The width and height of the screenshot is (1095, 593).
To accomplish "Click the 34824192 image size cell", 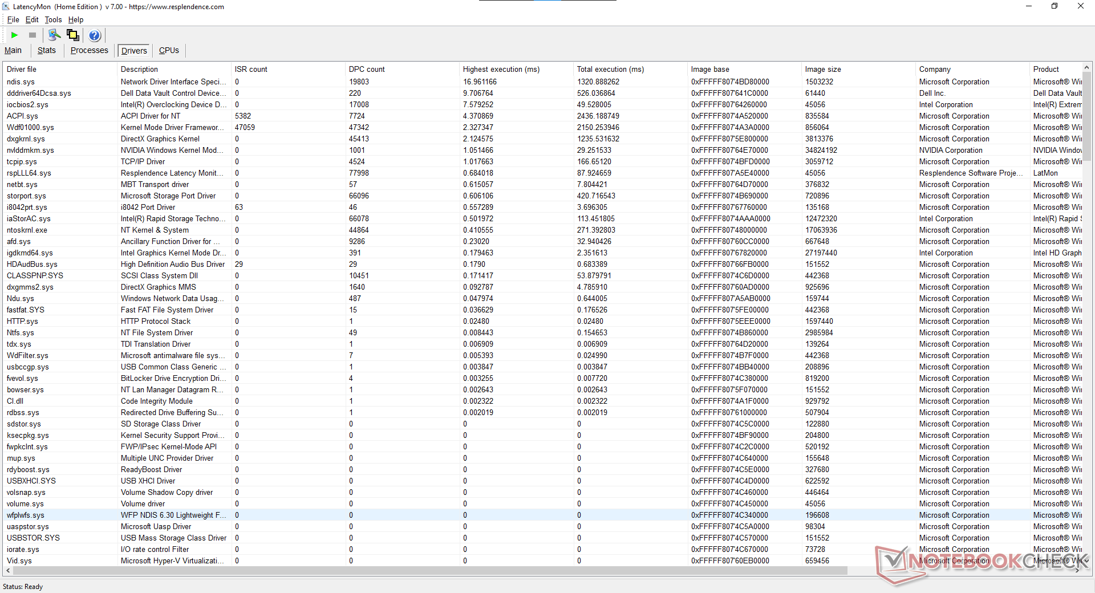I will pos(821,150).
